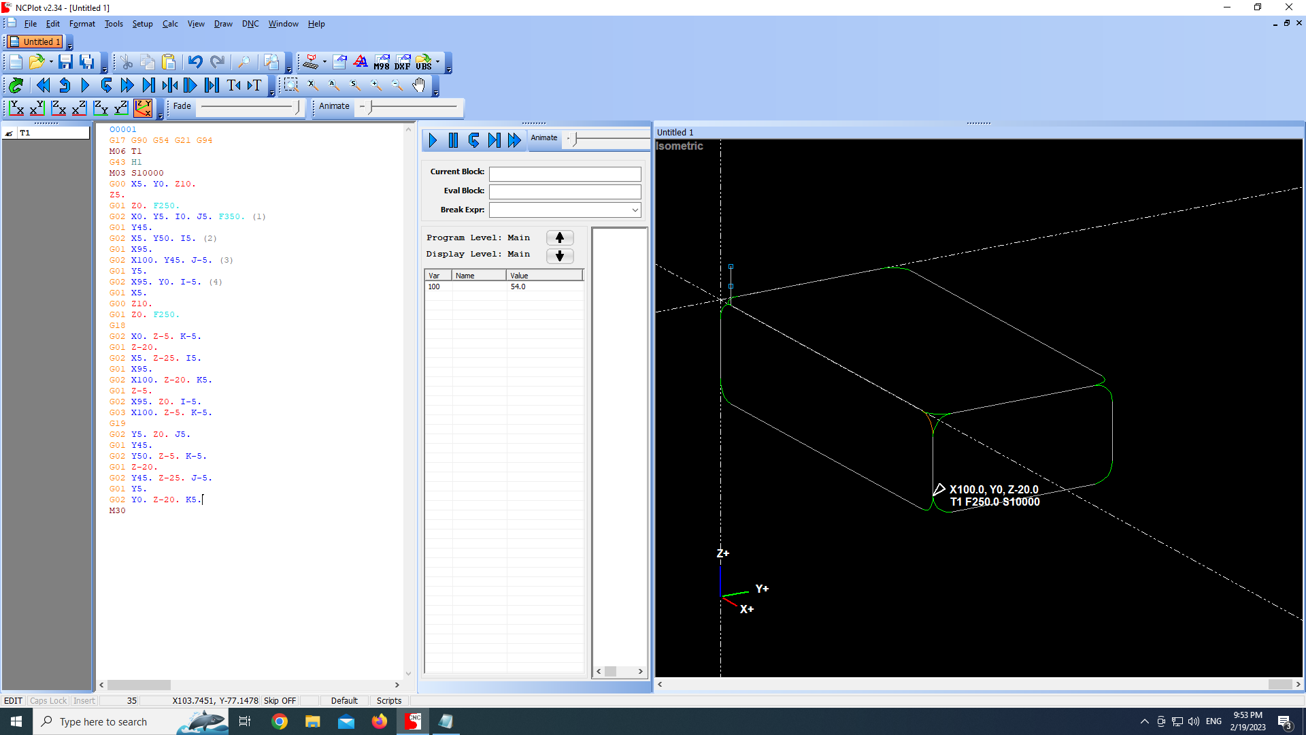The image size is (1306, 735).
Task: Expand the Break Expr dropdown
Action: click(635, 210)
